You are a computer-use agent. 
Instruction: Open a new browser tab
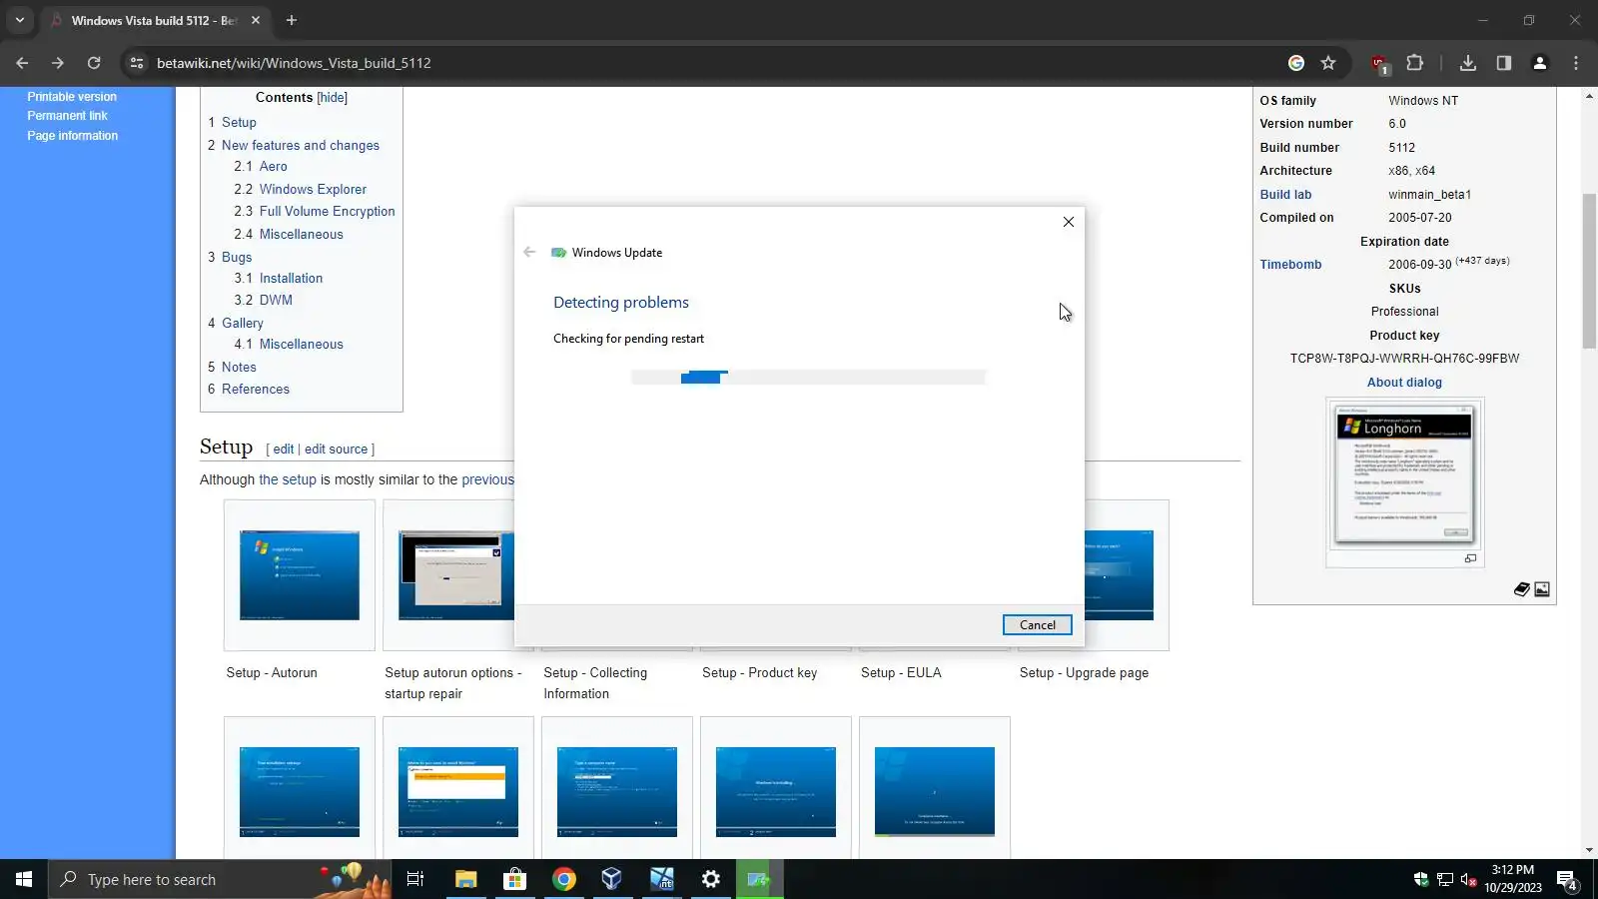(x=292, y=20)
